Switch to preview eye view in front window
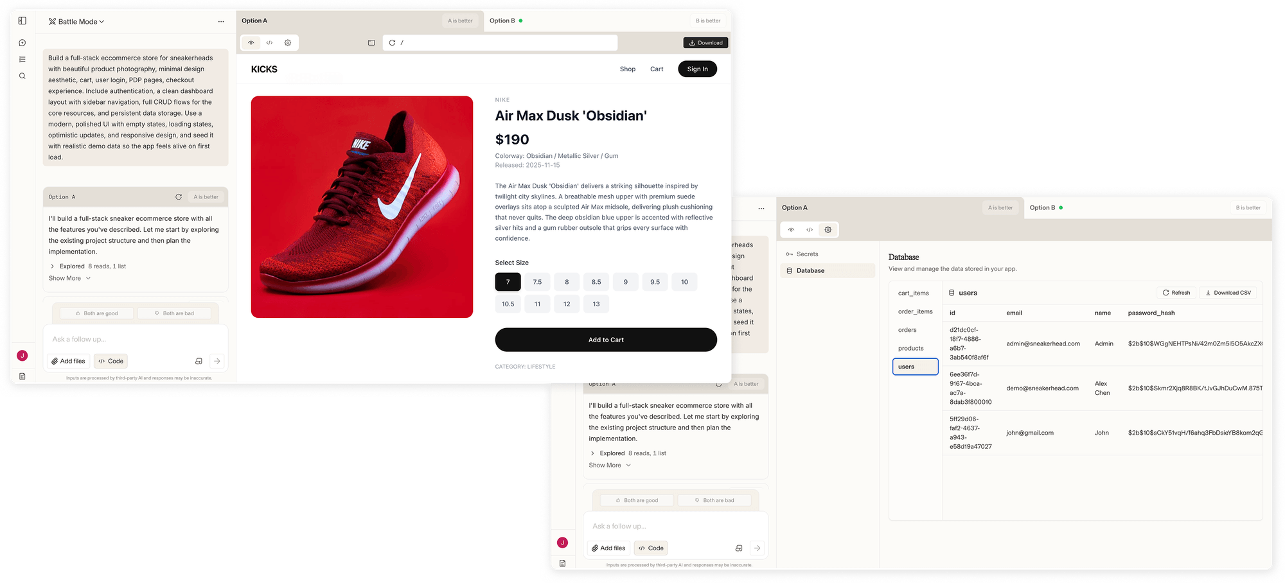This screenshot has width=1285, height=583. pos(251,43)
